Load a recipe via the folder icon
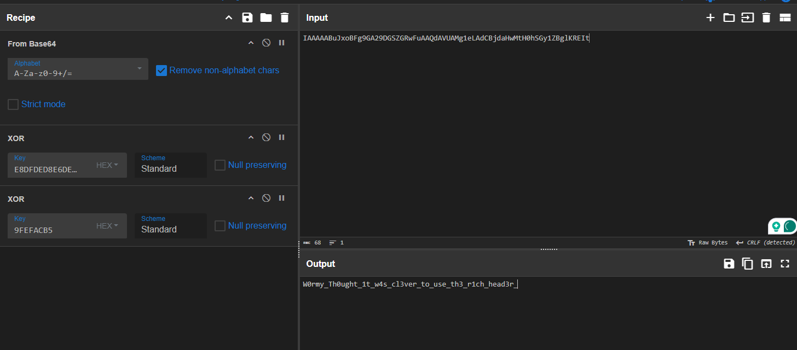The image size is (797, 350). click(266, 17)
